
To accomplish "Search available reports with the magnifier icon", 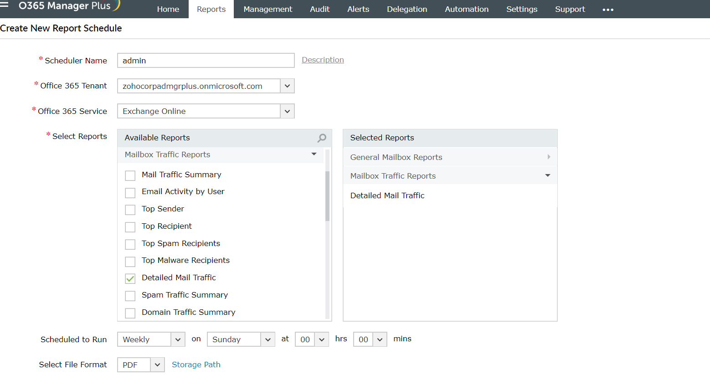I will tap(322, 138).
